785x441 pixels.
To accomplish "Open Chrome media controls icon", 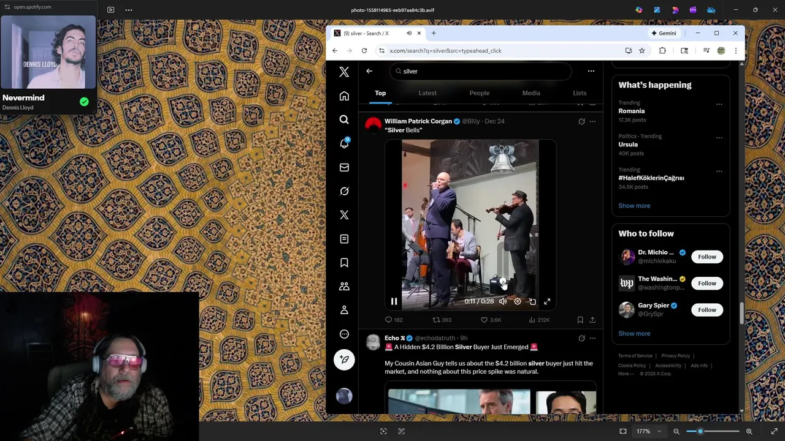I will click(x=706, y=51).
